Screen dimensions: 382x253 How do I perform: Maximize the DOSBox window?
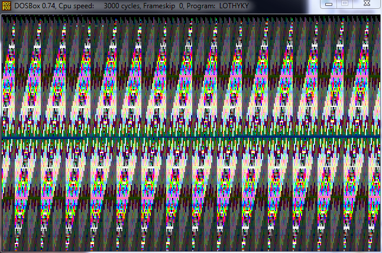tap(345, 4)
